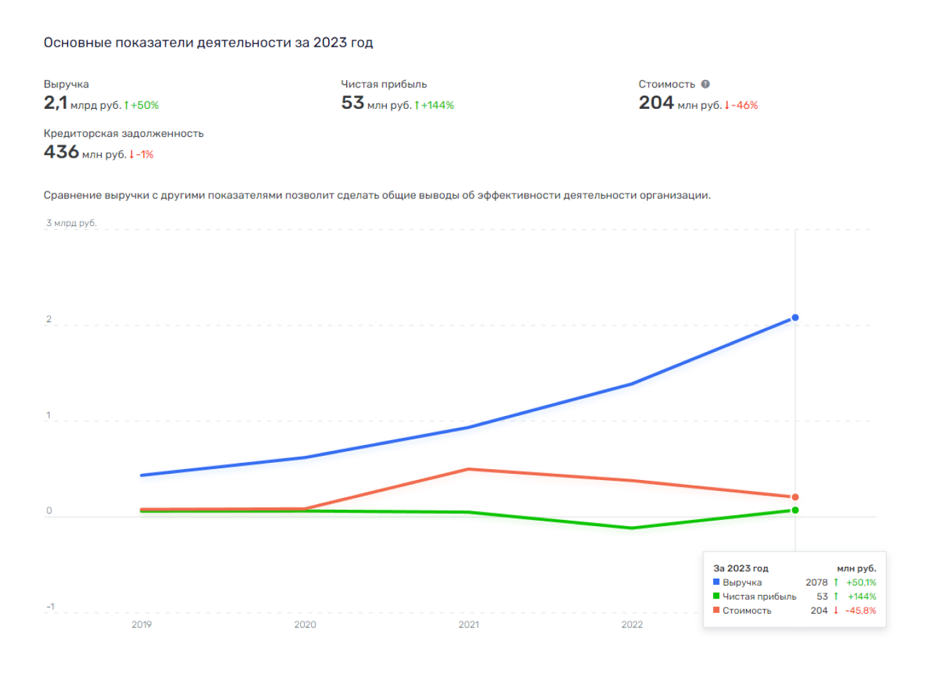Click the red Стоимость legend square in tooltip

pyautogui.click(x=716, y=610)
